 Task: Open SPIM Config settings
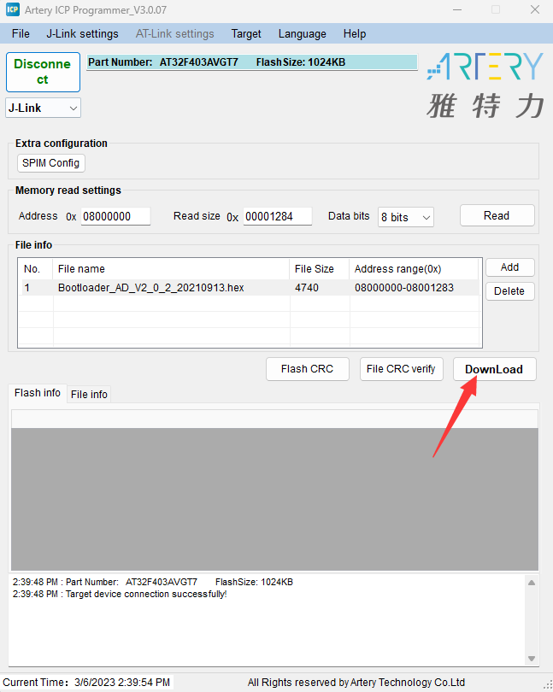pyautogui.click(x=51, y=163)
